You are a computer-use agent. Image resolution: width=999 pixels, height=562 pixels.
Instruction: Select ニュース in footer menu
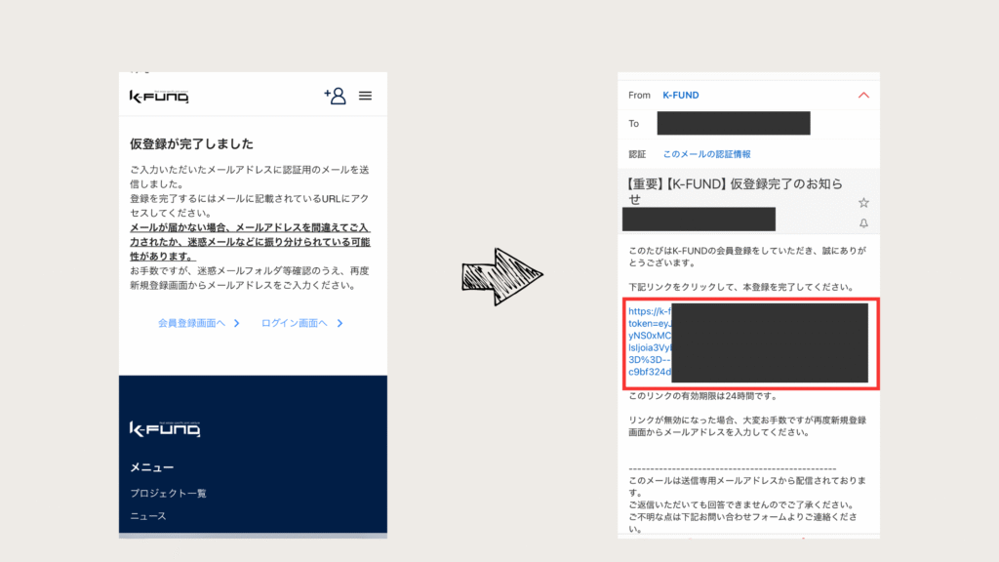tap(148, 516)
